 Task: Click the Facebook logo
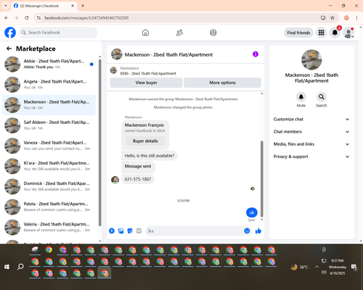pos(10,33)
